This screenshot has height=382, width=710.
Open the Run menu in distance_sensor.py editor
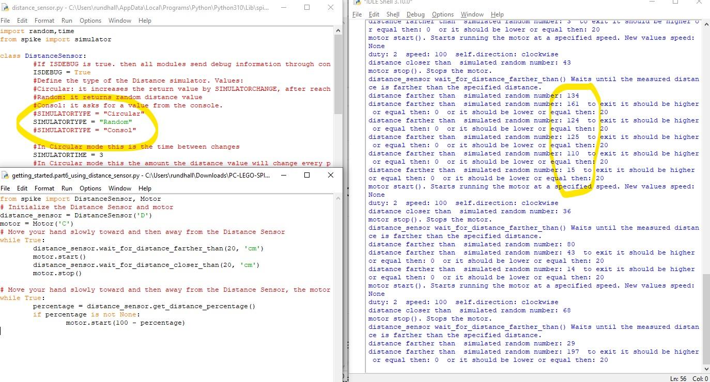point(67,21)
